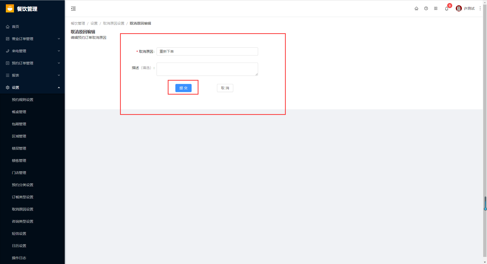Screen dimensions: 487x264
Task: Expand 营业订单管理 chevron
Action: pyautogui.click(x=59, y=39)
